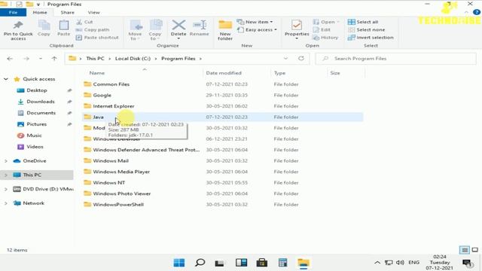
Task: Open the Easy access dropdown
Action: [x=257, y=30]
